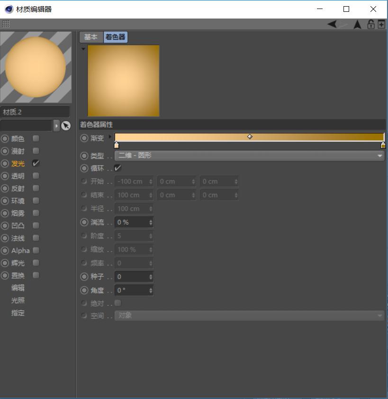
Task: Click the arrow picker icon beside the material name
Action: [66, 126]
